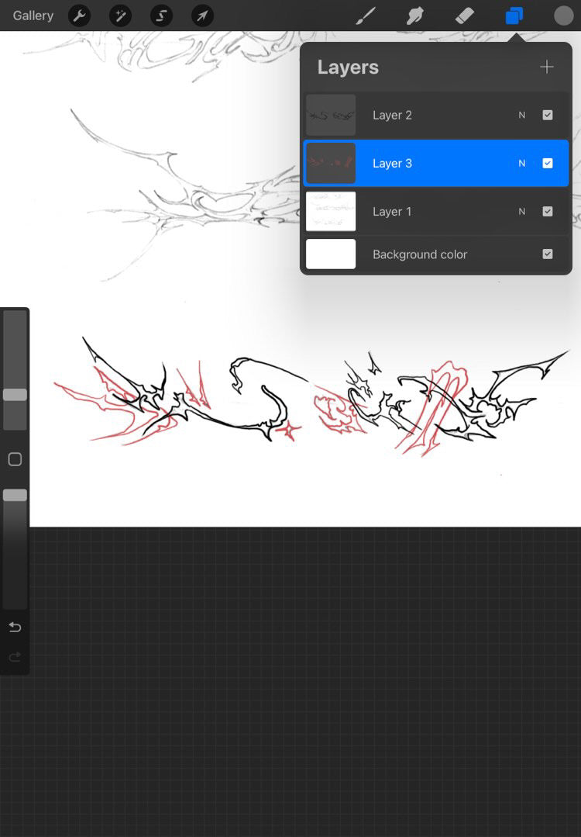Return to the Gallery
The width and height of the screenshot is (581, 837).
(33, 16)
